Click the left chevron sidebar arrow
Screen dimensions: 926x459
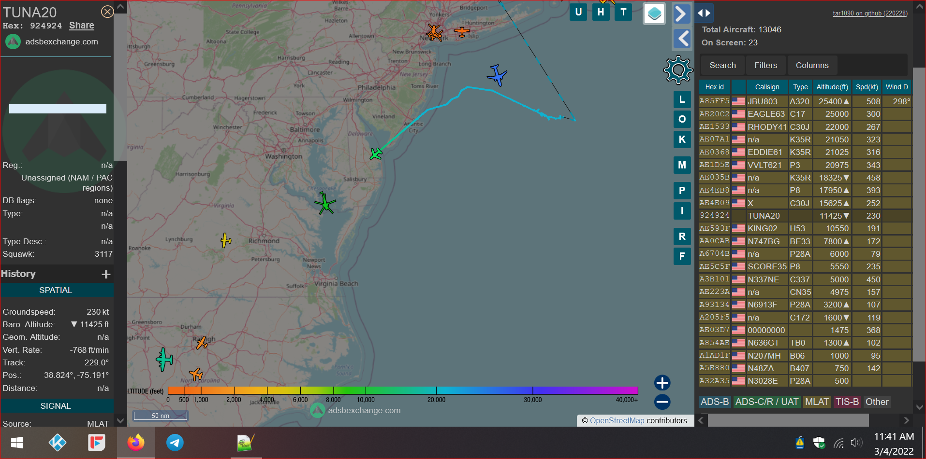point(682,39)
